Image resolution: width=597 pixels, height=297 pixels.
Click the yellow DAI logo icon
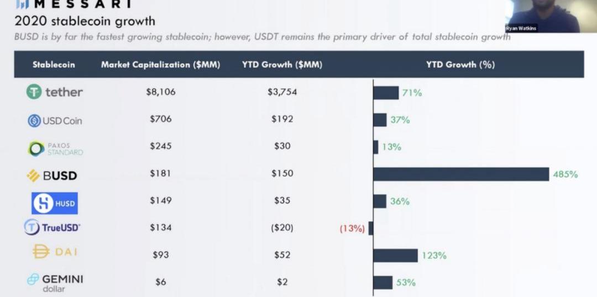[41, 252]
